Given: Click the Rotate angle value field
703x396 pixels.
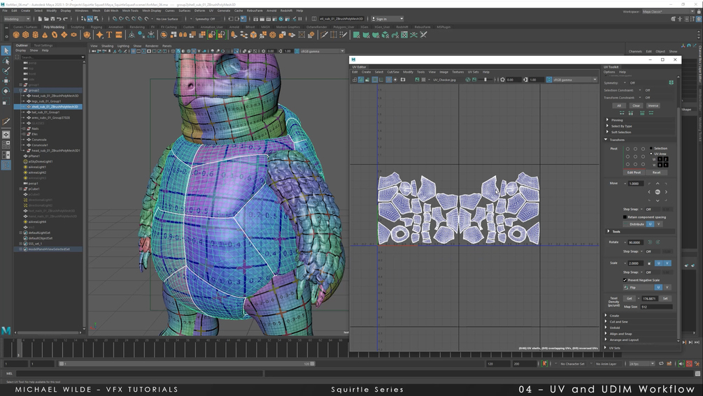Looking at the screenshot, I should pyautogui.click(x=634, y=242).
